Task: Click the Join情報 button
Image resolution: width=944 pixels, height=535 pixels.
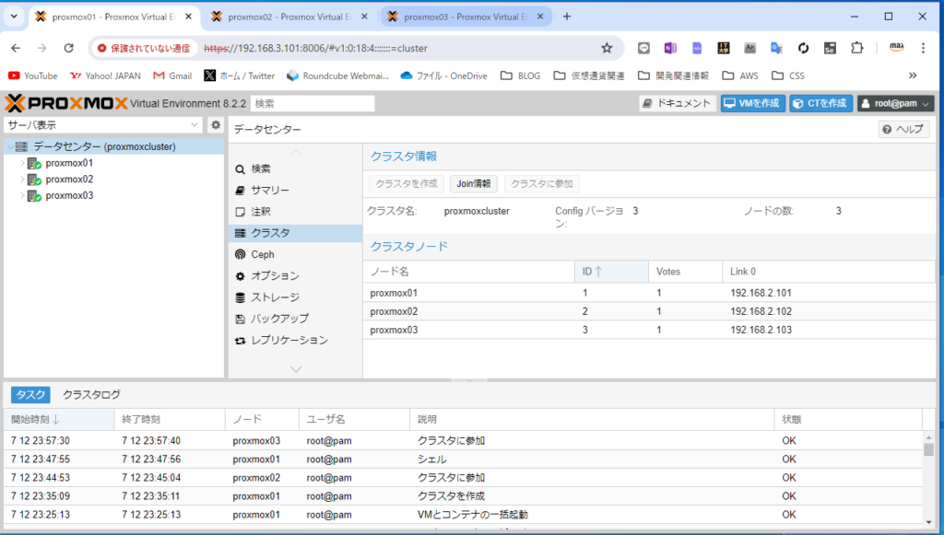Action: (x=474, y=183)
